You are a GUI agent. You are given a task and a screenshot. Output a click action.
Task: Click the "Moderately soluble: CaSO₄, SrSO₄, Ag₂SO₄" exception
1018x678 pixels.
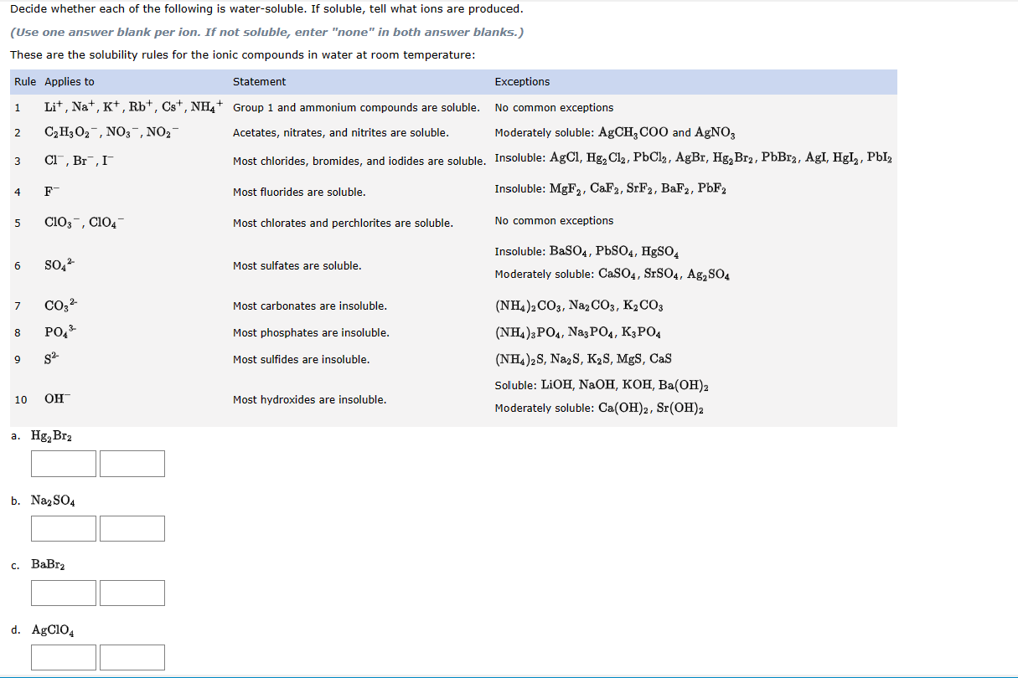pos(612,275)
